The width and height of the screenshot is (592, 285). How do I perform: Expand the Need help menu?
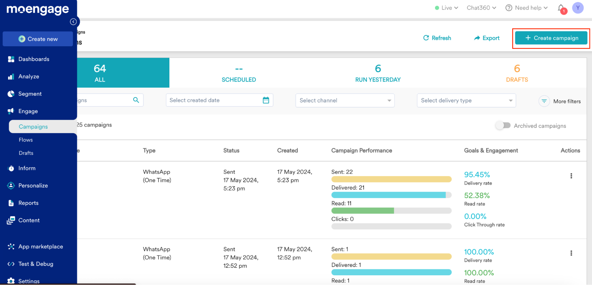click(527, 8)
